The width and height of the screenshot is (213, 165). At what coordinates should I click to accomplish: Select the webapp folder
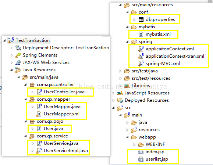click(147, 137)
